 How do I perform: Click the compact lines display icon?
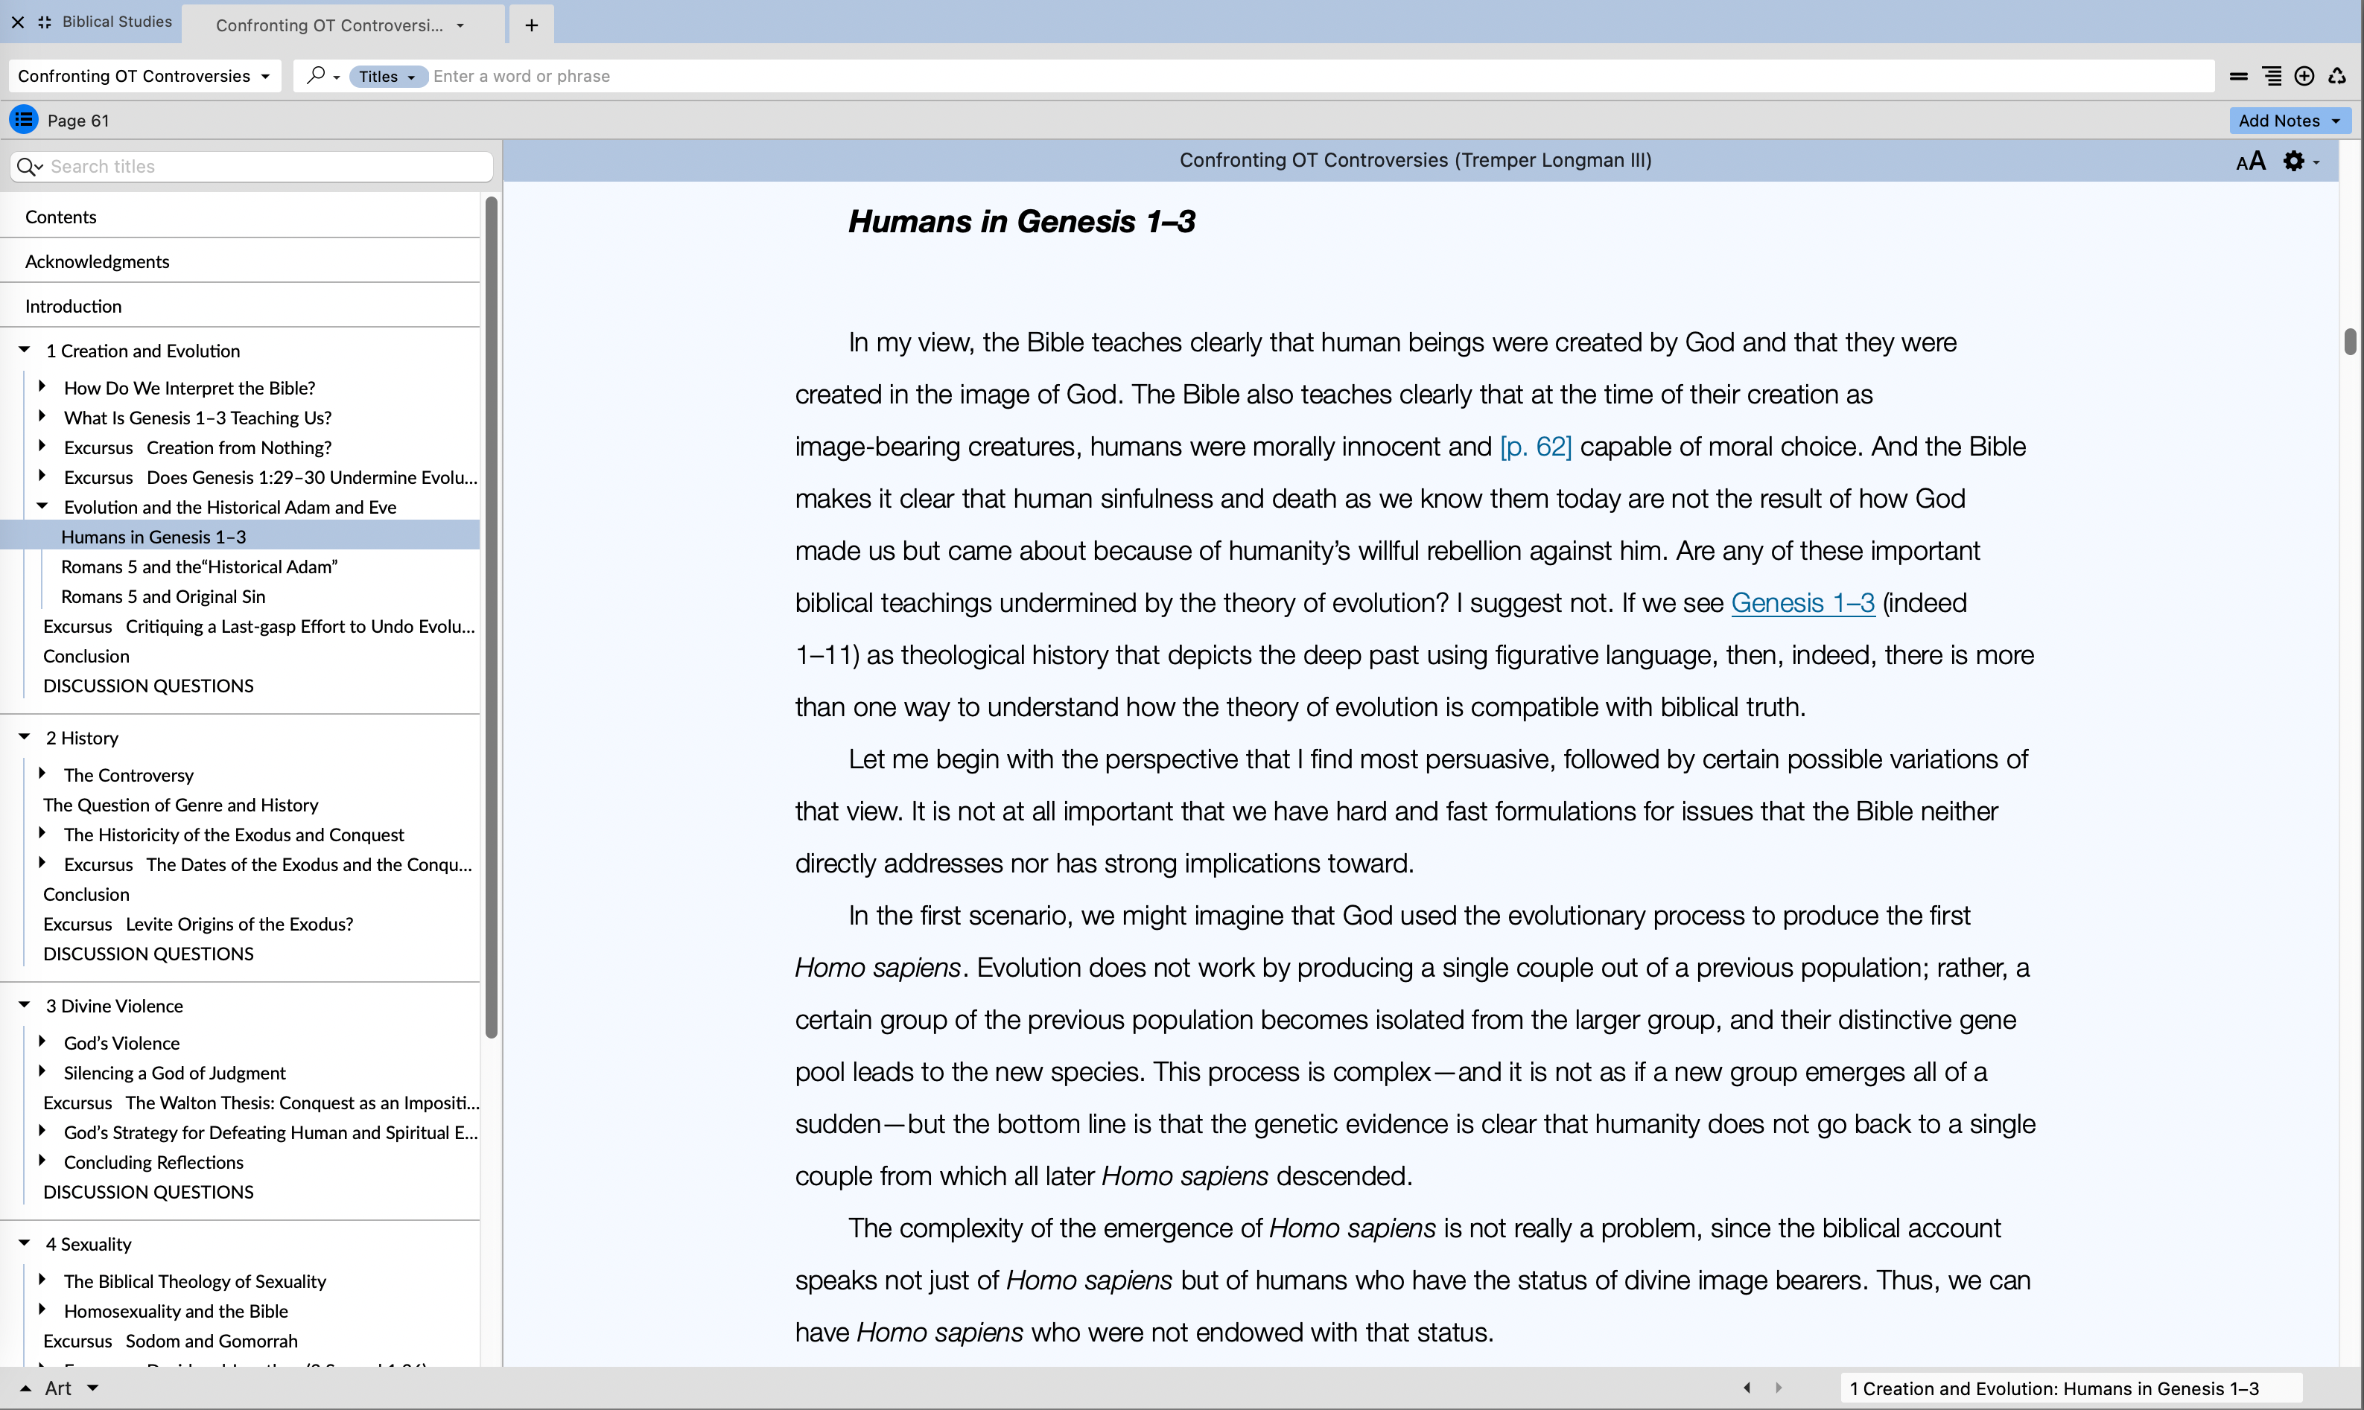(2239, 76)
